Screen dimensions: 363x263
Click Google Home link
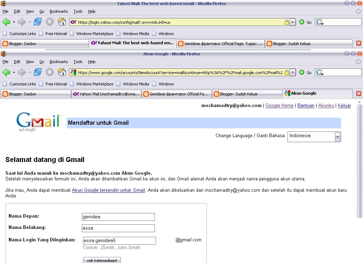[x=279, y=105]
